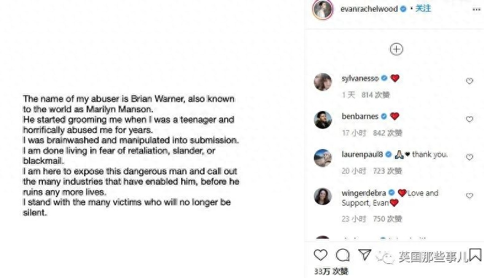The height and width of the screenshot is (278, 484).
Task: Open the evanrachelwood username link
Action: pyautogui.click(x=369, y=9)
